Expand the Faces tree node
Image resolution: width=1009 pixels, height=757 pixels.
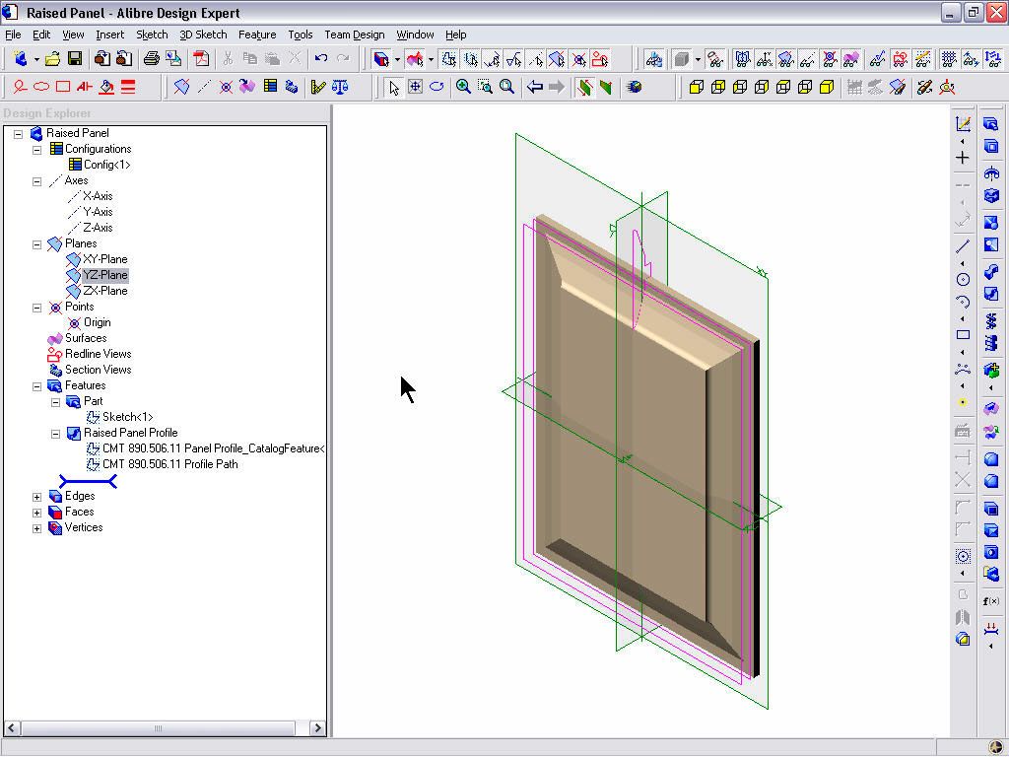pos(37,512)
